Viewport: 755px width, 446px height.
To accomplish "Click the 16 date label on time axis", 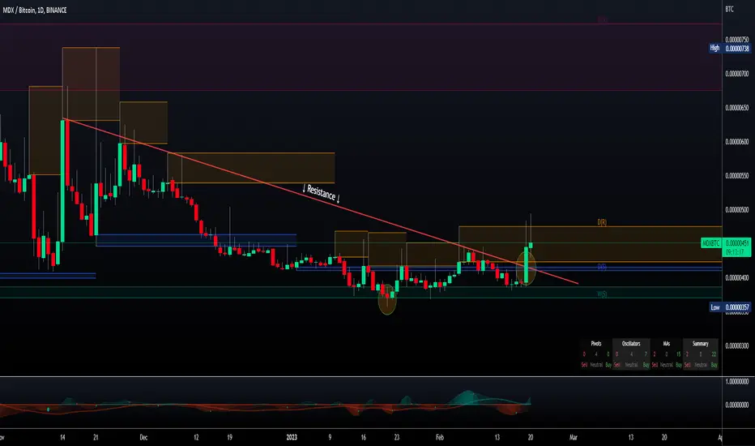I will (364, 437).
